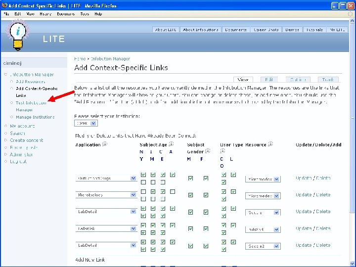Image resolution: width=356 pixels, height=267 pixels.
Task: Click Log out in the sidebar
Action: [x=18, y=162]
